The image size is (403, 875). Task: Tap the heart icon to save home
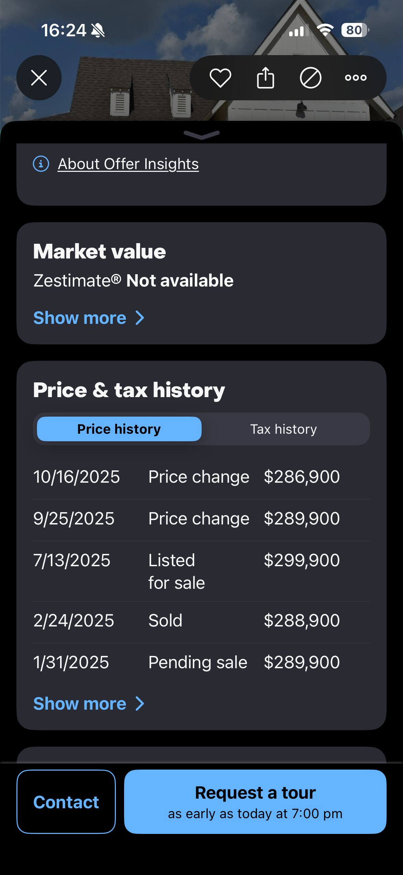[x=220, y=78]
